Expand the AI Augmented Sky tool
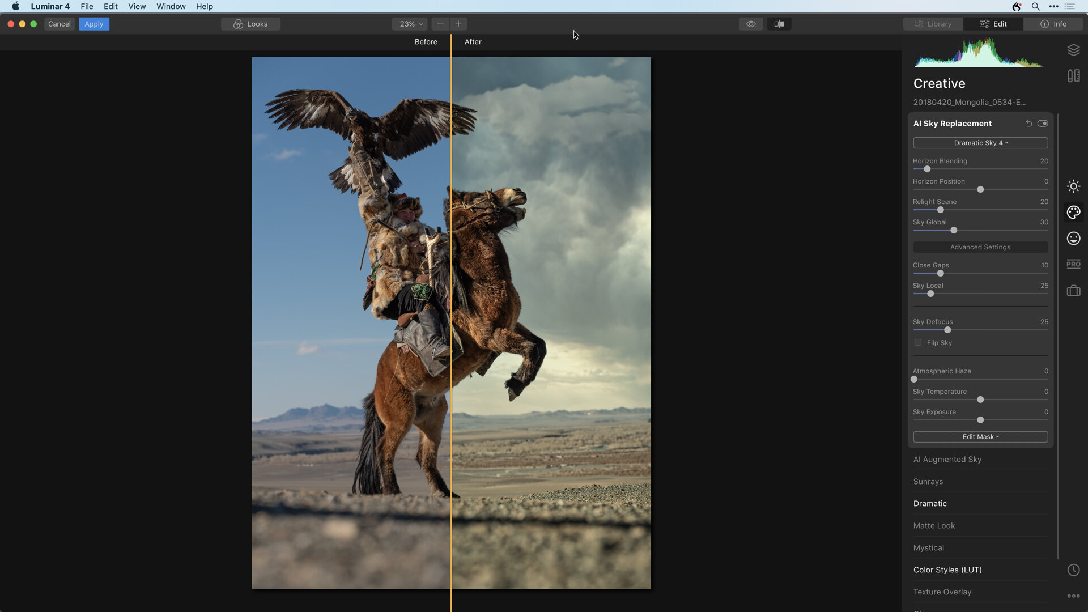Image resolution: width=1088 pixels, height=612 pixels. click(947, 460)
